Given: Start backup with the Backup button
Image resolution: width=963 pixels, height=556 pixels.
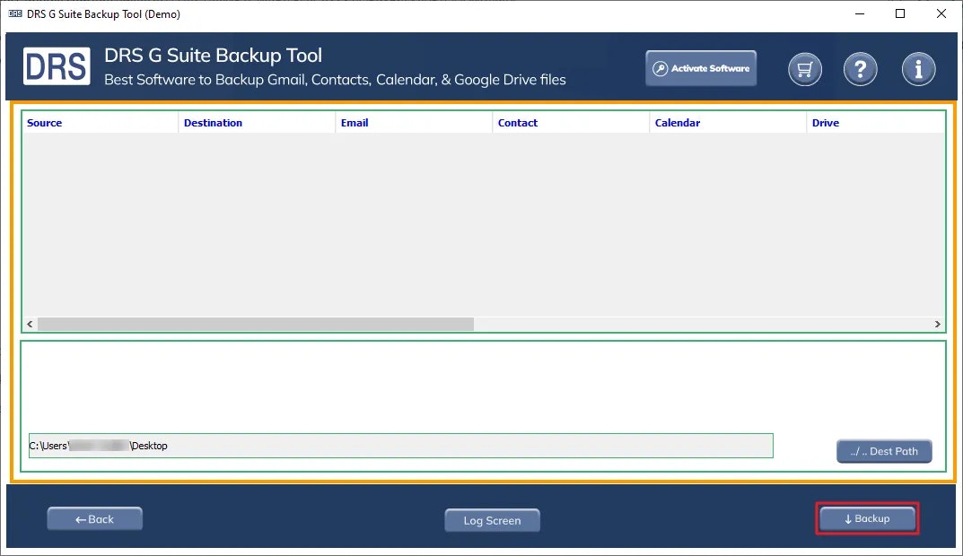Looking at the screenshot, I should (x=867, y=518).
